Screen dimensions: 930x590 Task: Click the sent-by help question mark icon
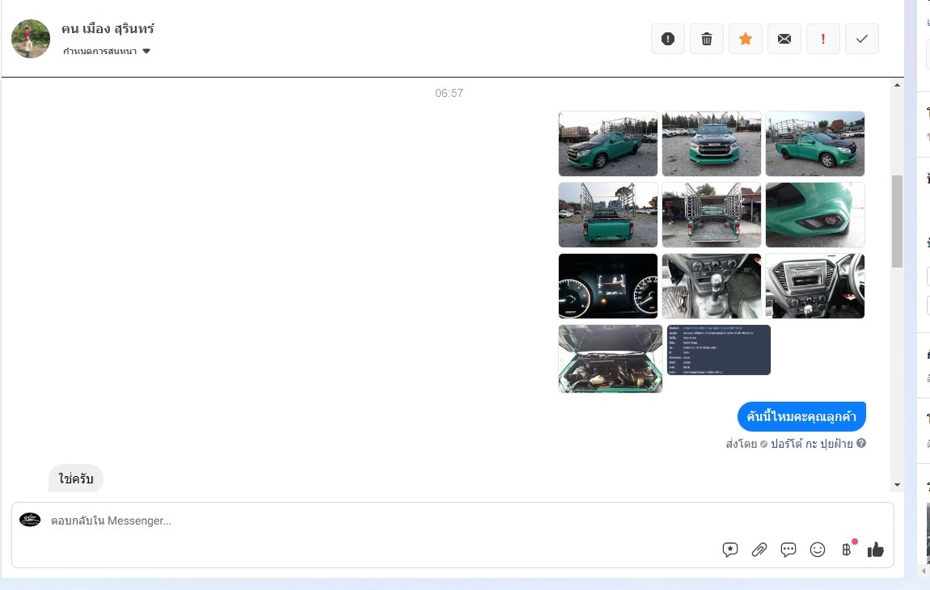(x=861, y=443)
